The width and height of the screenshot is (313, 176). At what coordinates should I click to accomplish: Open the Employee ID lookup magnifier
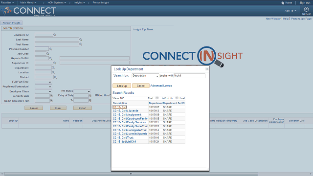(x=55, y=35)
